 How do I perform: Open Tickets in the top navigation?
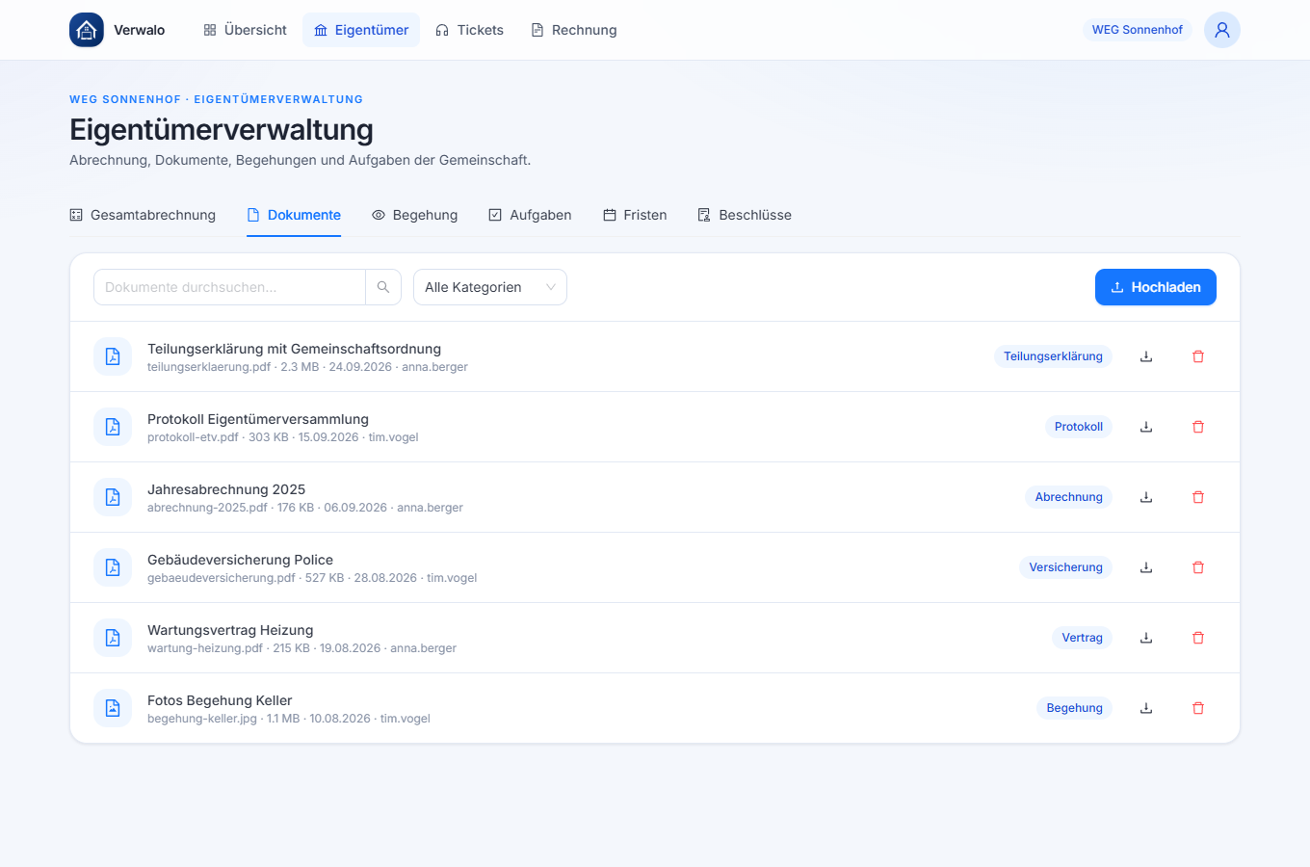[x=469, y=30]
